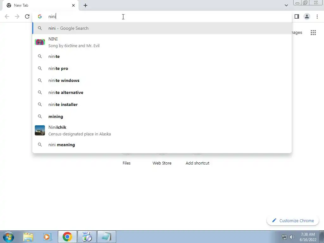Reload the page with the refresh icon

click(x=27, y=16)
